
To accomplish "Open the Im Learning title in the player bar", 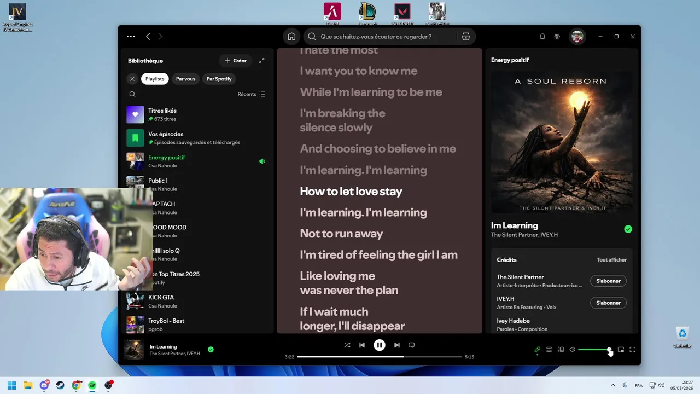I will pyautogui.click(x=164, y=346).
